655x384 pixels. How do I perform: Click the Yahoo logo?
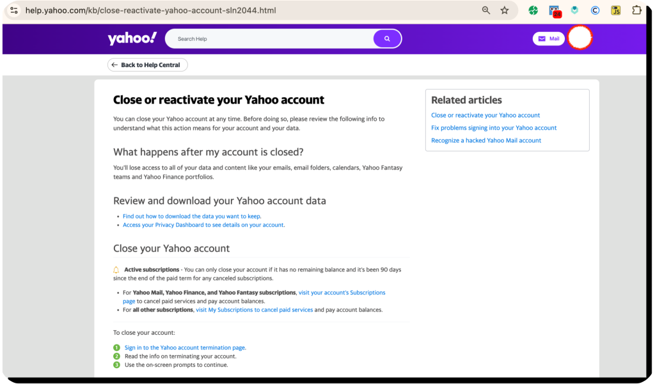(x=132, y=38)
